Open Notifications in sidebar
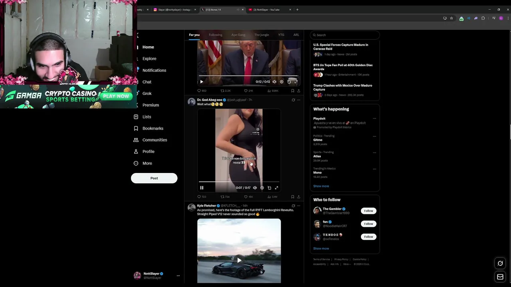The width and height of the screenshot is (511, 287). pyautogui.click(x=154, y=70)
